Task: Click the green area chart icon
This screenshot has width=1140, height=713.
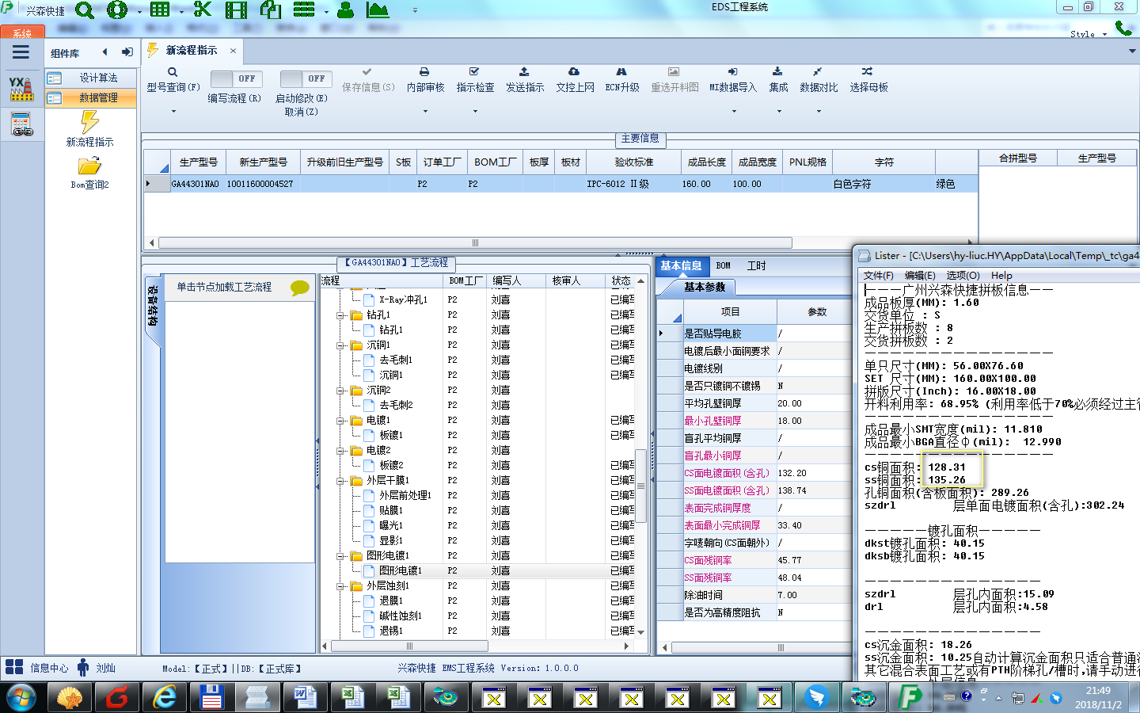Action: [378, 10]
